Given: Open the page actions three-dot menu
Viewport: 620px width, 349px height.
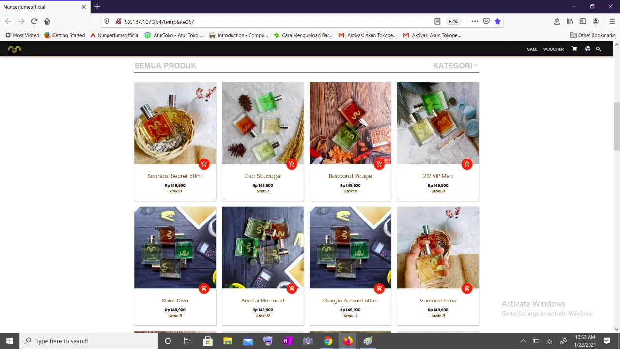Looking at the screenshot, I should click(475, 21).
